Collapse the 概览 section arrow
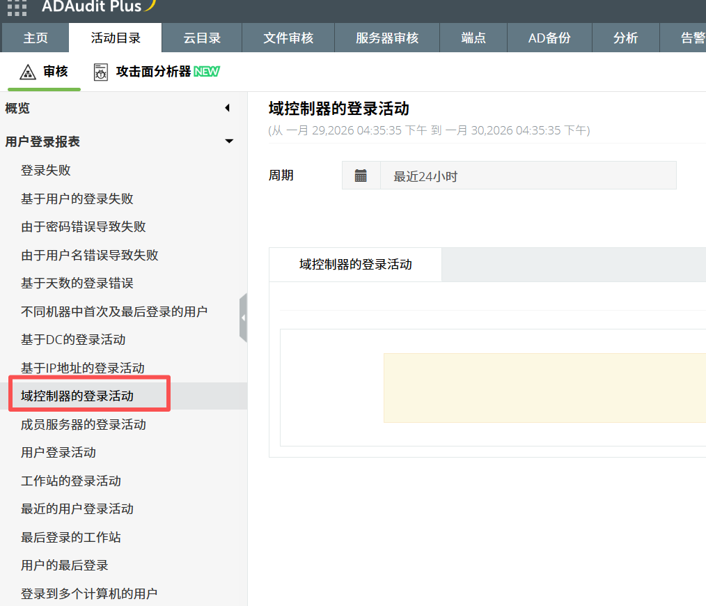Image resolution: width=706 pixels, height=606 pixels. tap(227, 108)
